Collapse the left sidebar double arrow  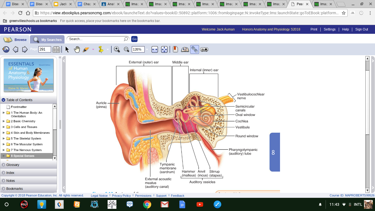tap(60, 57)
